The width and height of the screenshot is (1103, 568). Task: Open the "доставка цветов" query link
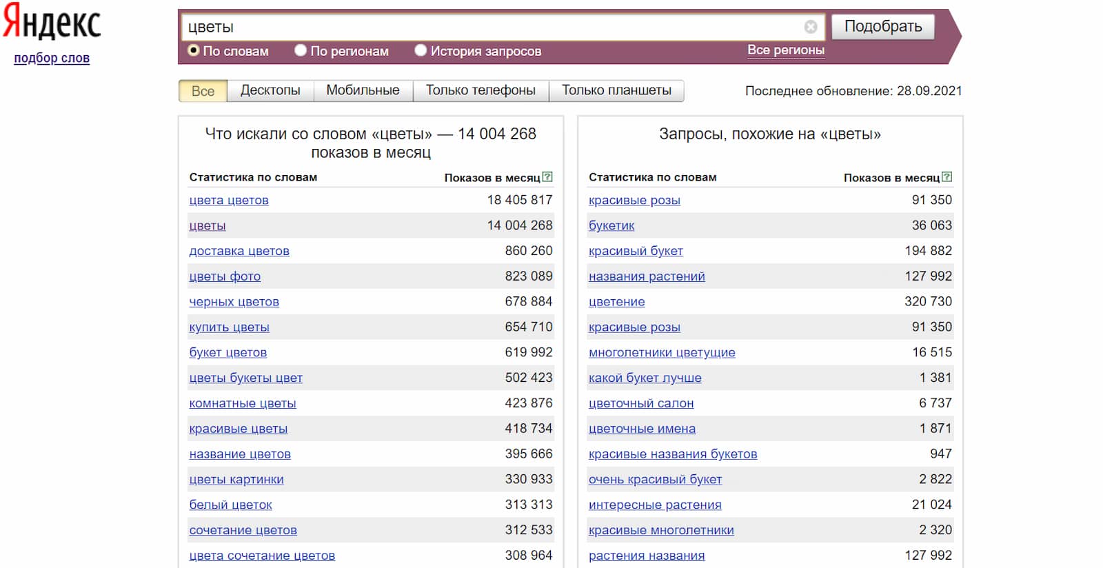239,251
